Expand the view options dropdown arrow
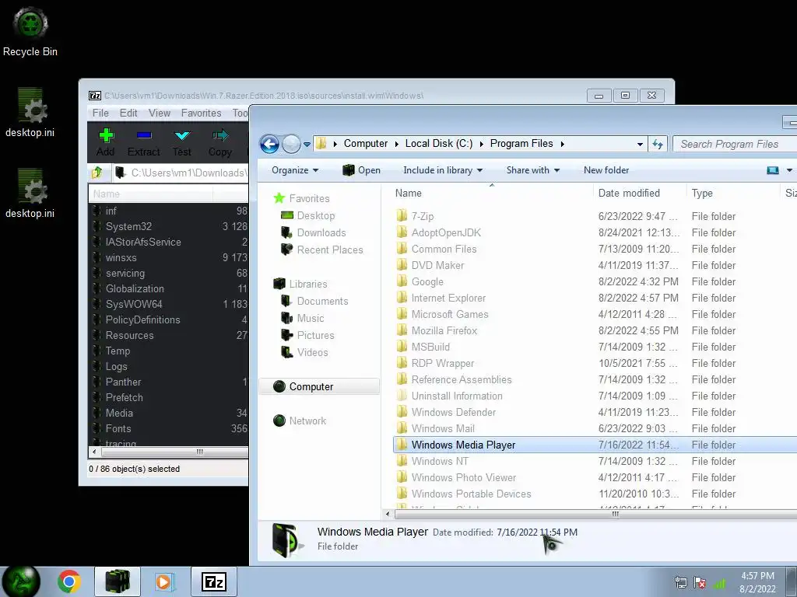Screen dimensions: 797x597 tap(789, 170)
